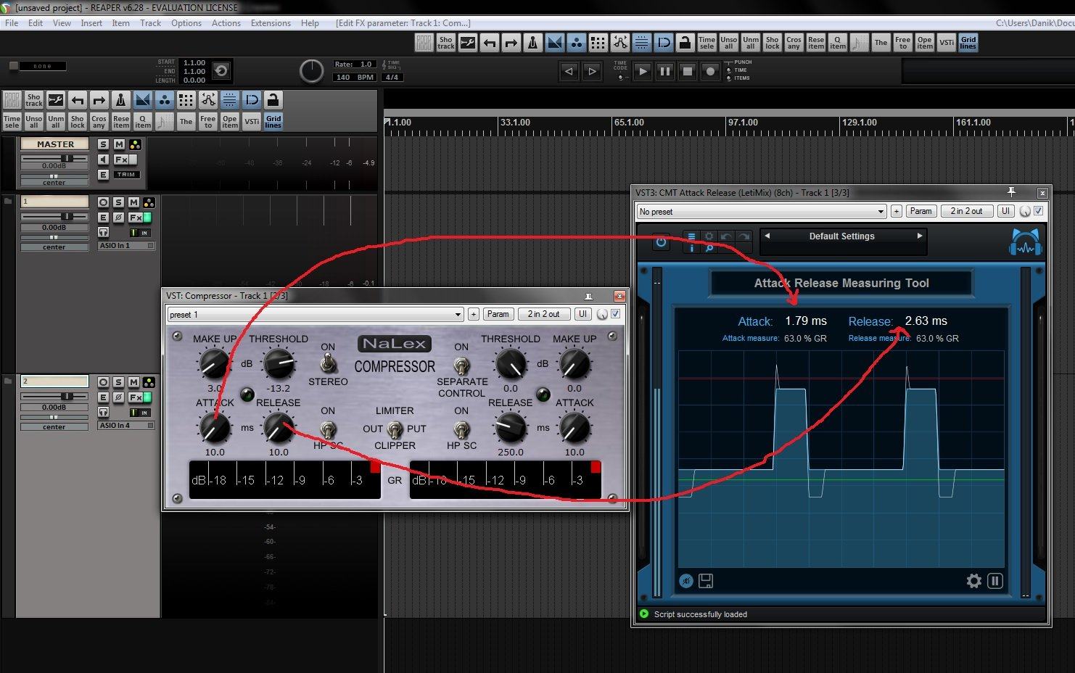This screenshot has width=1075, height=673.
Task: Click the metronome icon in the top toolbar
Action: pos(532,43)
